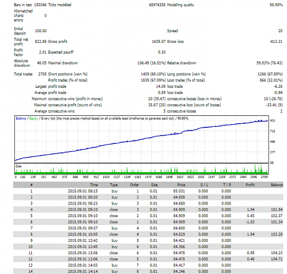Viewport: 287px width, 274px height.
Task: Click price 84.680 in row 3
Action: (179, 204)
